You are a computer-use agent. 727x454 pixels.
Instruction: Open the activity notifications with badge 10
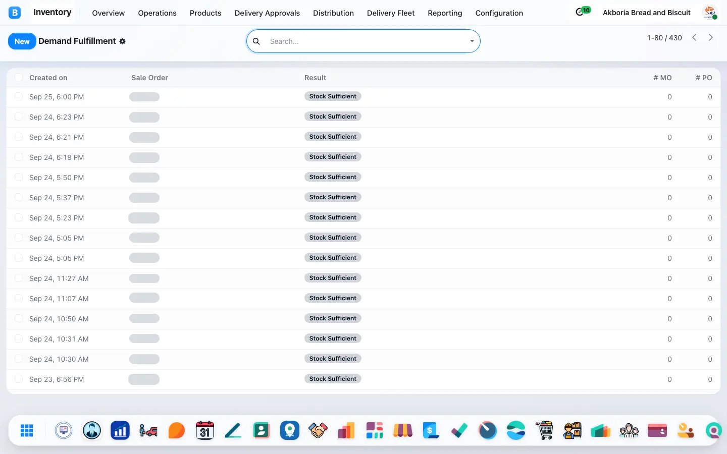[583, 11]
